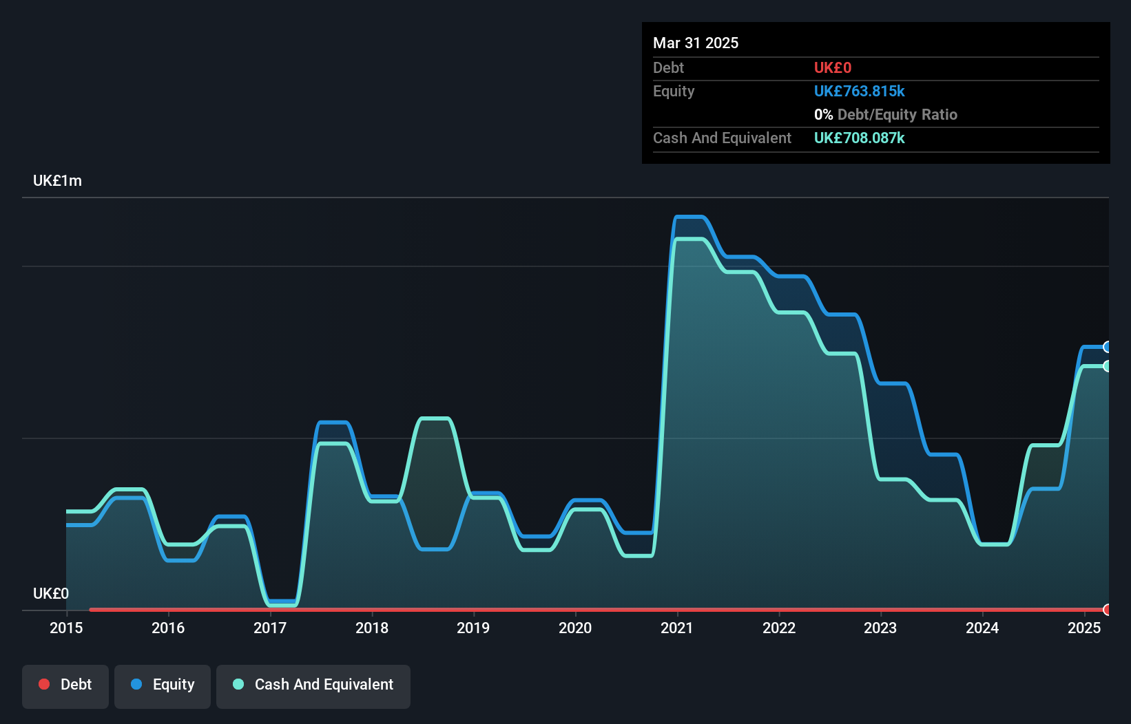Click the teal Cash And Equivalent legend dot

[x=238, y=684]
